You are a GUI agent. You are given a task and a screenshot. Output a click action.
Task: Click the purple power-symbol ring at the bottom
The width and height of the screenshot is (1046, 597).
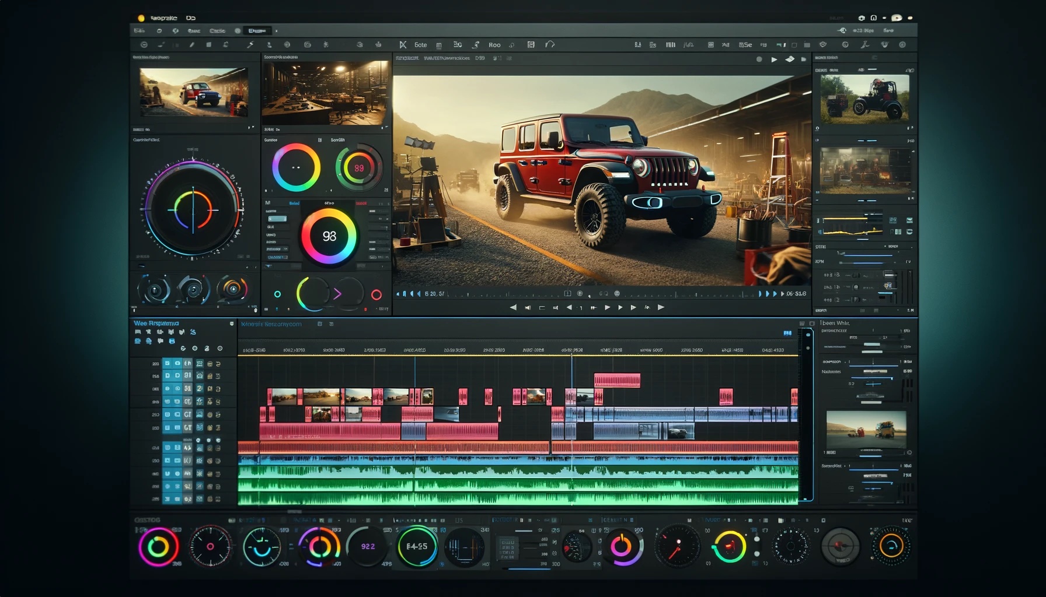click(x=622, y=547)
